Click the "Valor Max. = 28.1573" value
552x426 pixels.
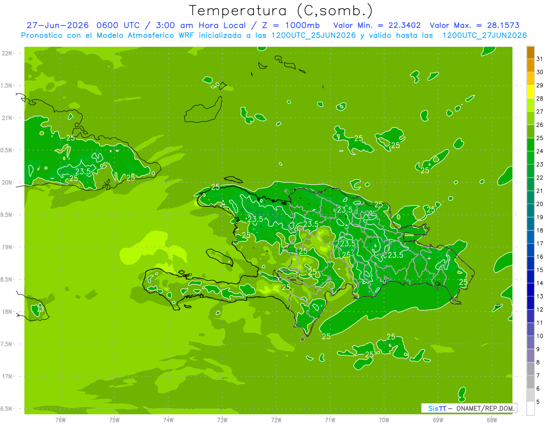click(x=474, y=25)
